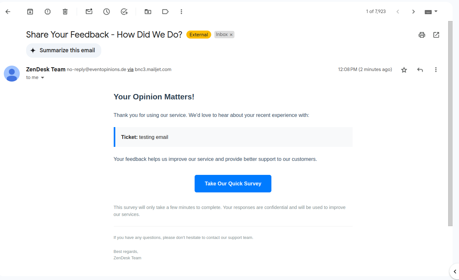Open the Labels menu
Screen dimensions: 459x280
[x=165, y=12]
